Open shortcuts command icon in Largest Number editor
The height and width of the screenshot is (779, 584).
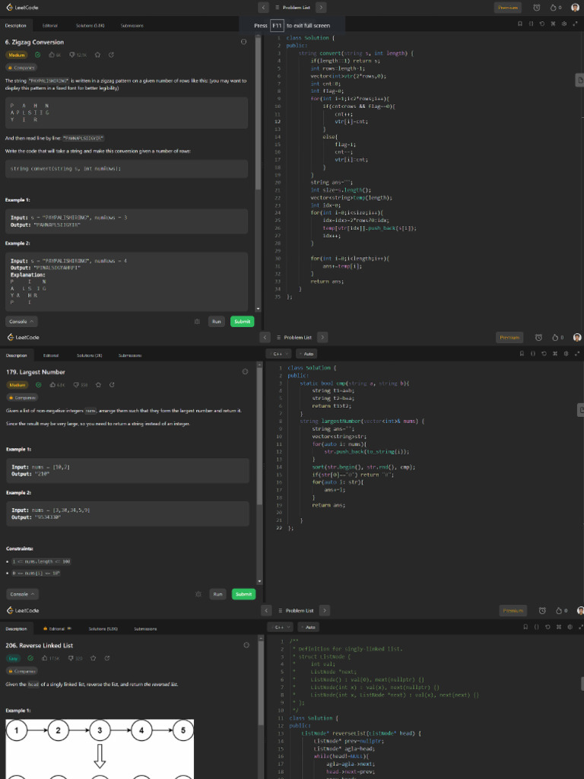554,354
